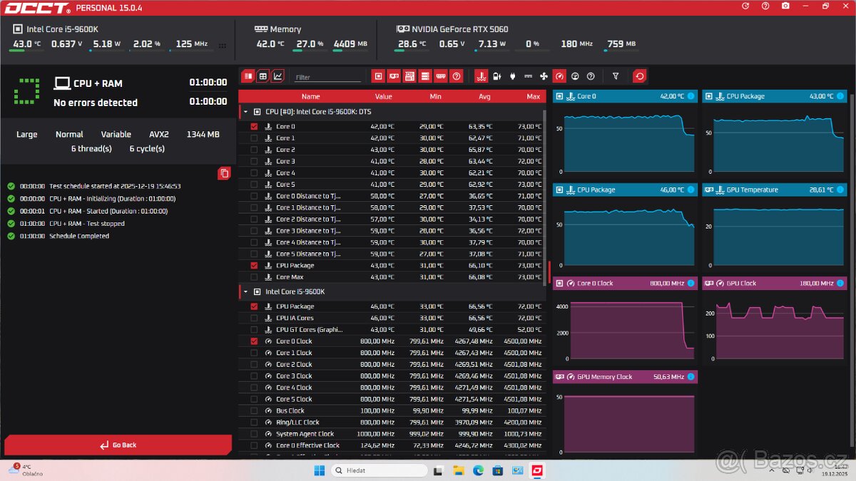Screen dimensions: 856x481
Task: Uncheck the Core 0 temperature checkbox
Action: point(254,127)
